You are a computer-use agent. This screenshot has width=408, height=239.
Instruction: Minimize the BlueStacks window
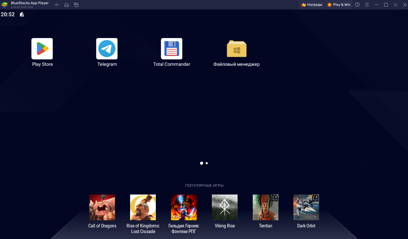(x=376, y=5)
